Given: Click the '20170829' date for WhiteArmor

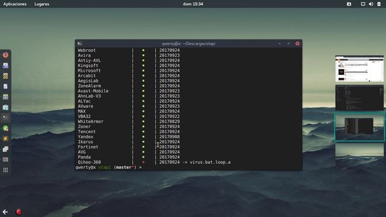Looking at the screenshot, I should click(169, 122).
